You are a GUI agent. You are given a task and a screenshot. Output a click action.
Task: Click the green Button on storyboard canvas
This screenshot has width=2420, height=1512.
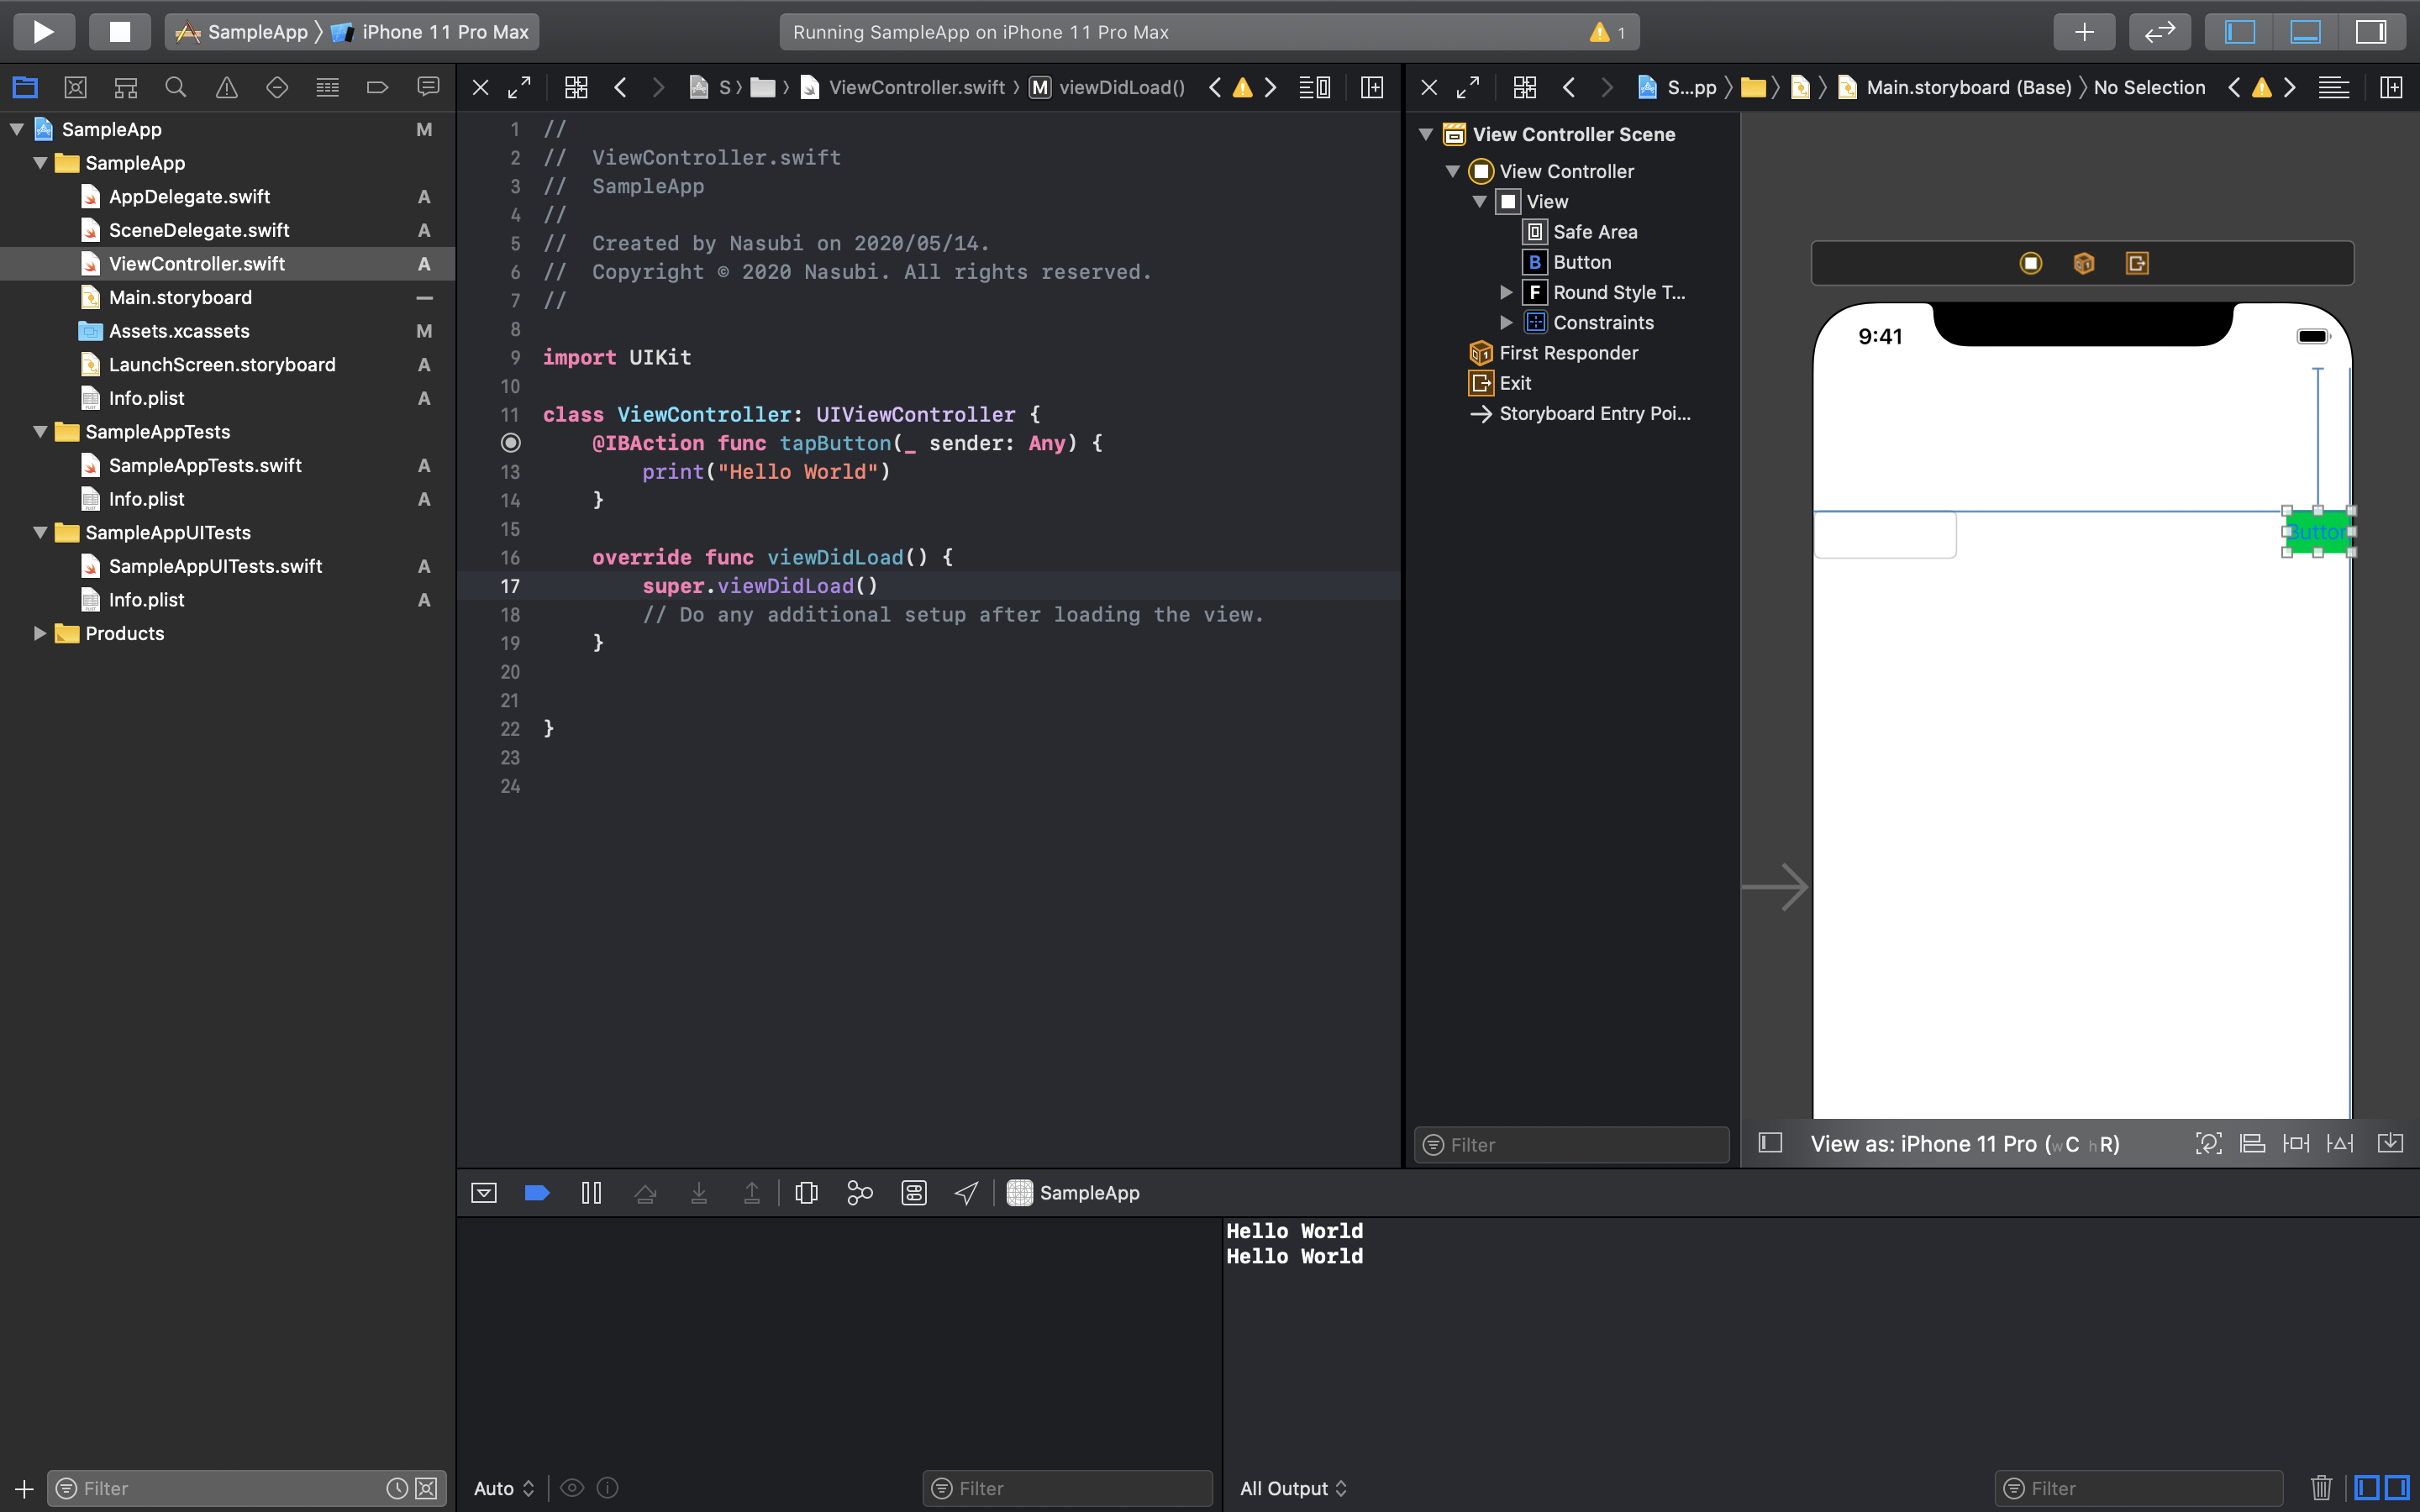2316,532
